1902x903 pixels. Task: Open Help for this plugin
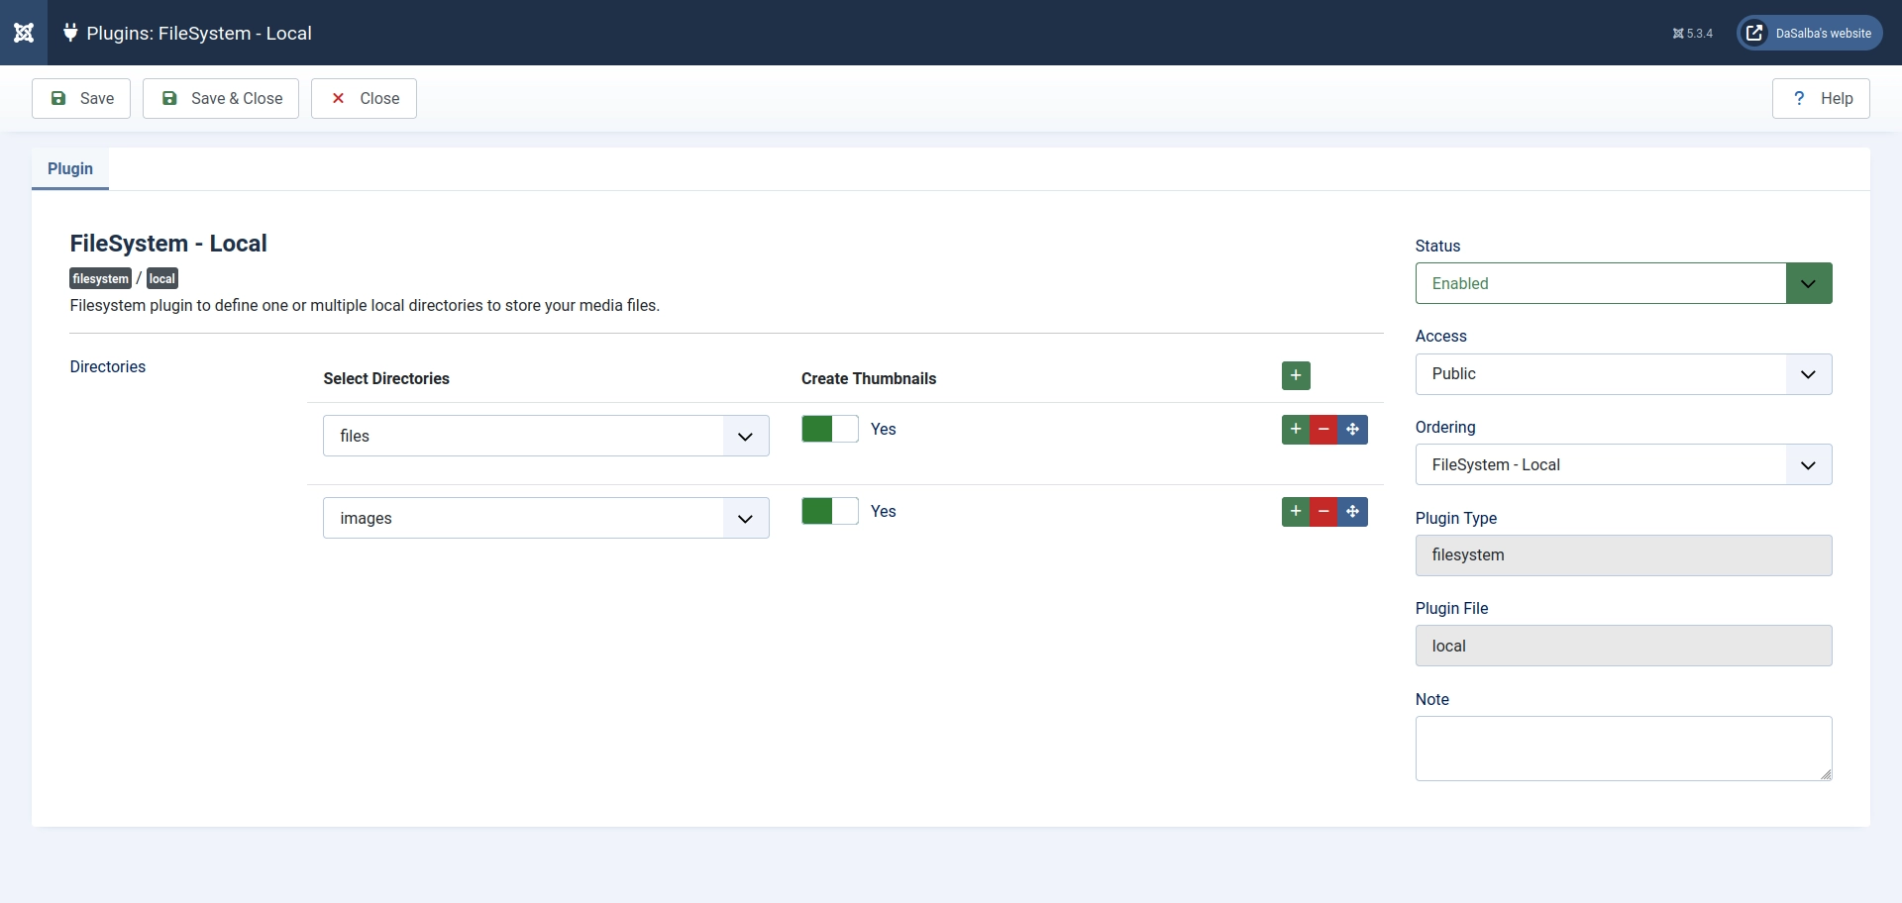tap(1821, 98)
